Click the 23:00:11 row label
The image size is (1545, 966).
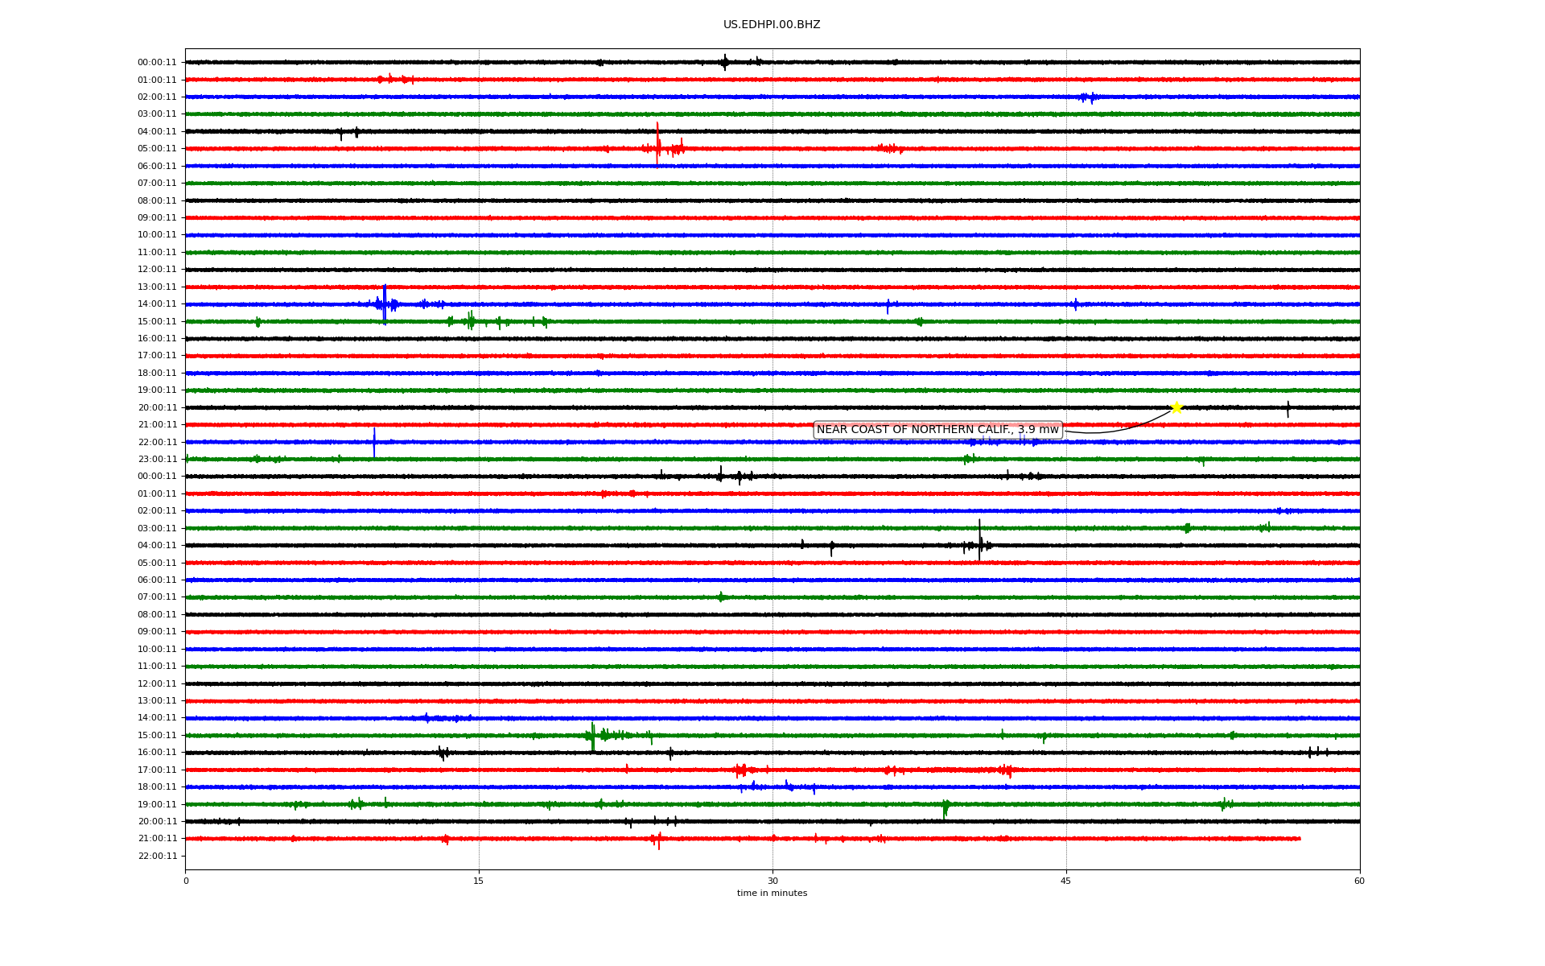click(157, 460)
